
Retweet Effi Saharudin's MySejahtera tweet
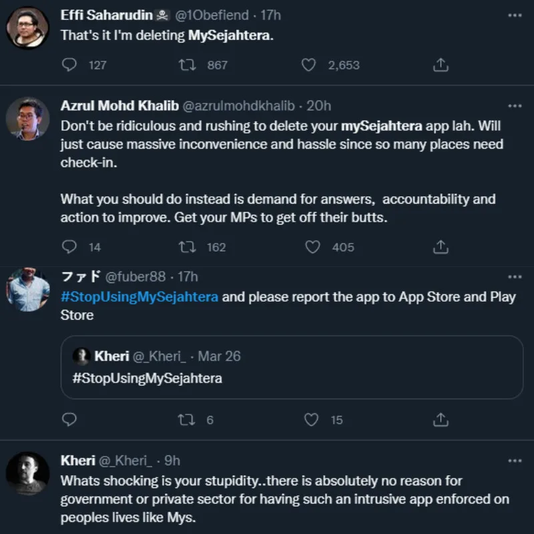coord(188,65)
